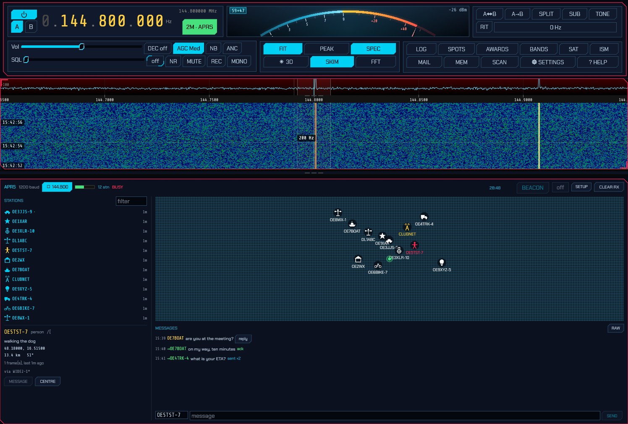
Task: Select the DL1ABC map marker icon
Action: [x=368, y=232]
